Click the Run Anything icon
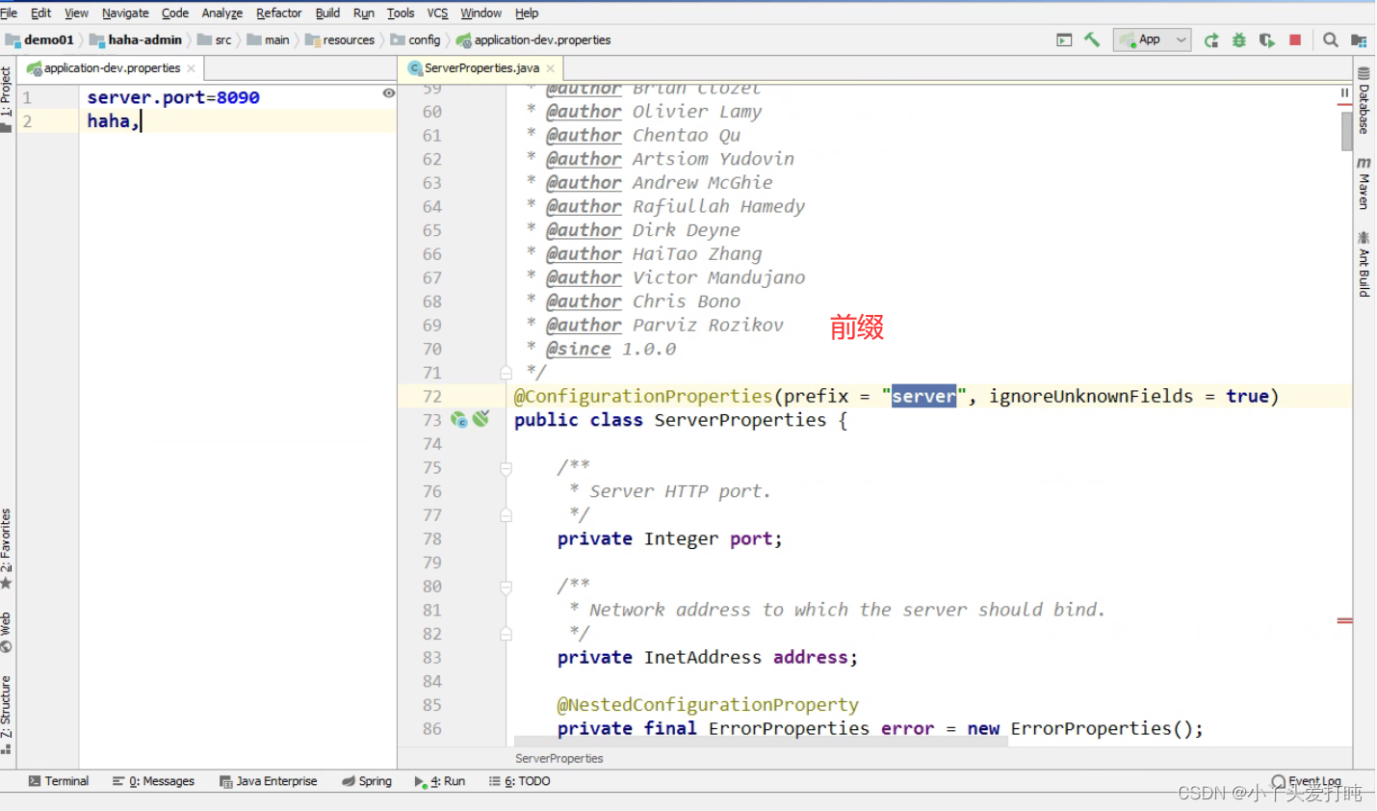 (x=1064, y=39)
